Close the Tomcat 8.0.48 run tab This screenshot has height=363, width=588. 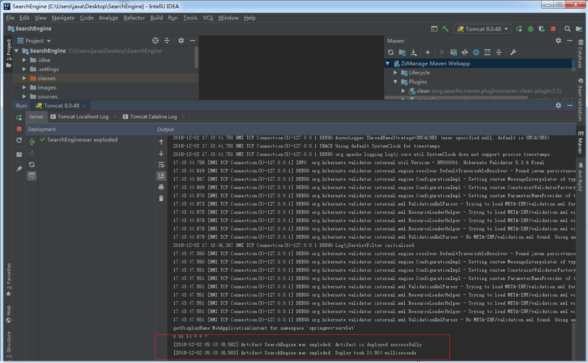(84, 106)
